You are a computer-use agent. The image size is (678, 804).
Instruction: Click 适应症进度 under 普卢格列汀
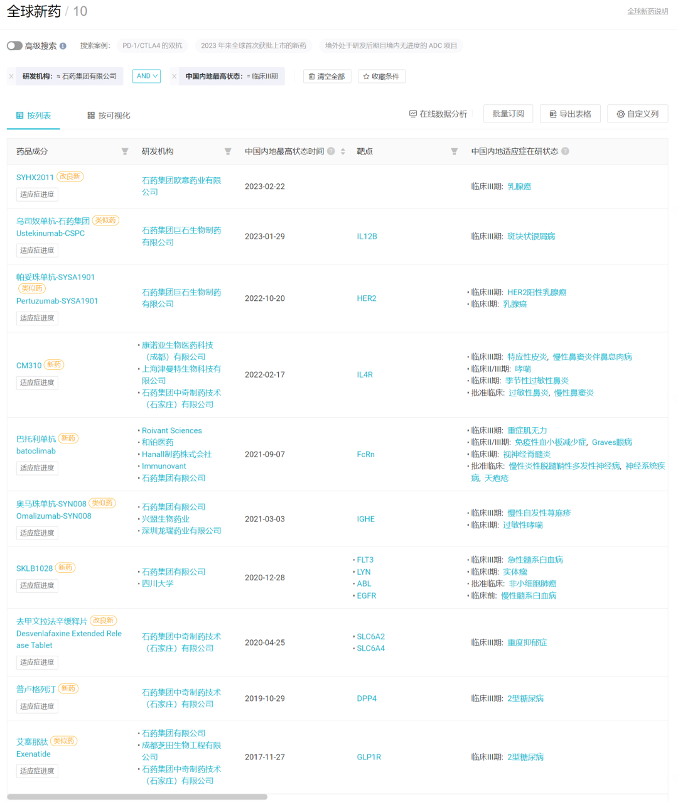[37, 707]
